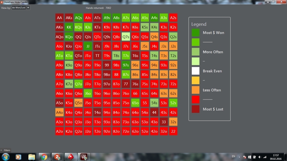Select the KTo hand cell

click(69, 56)
